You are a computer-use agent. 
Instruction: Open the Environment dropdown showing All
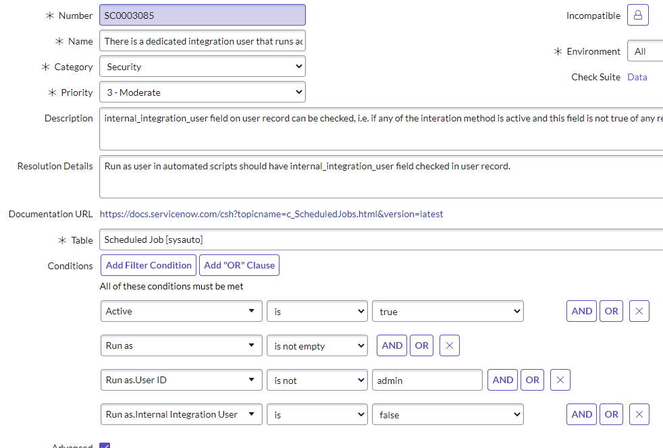point(645,51)
